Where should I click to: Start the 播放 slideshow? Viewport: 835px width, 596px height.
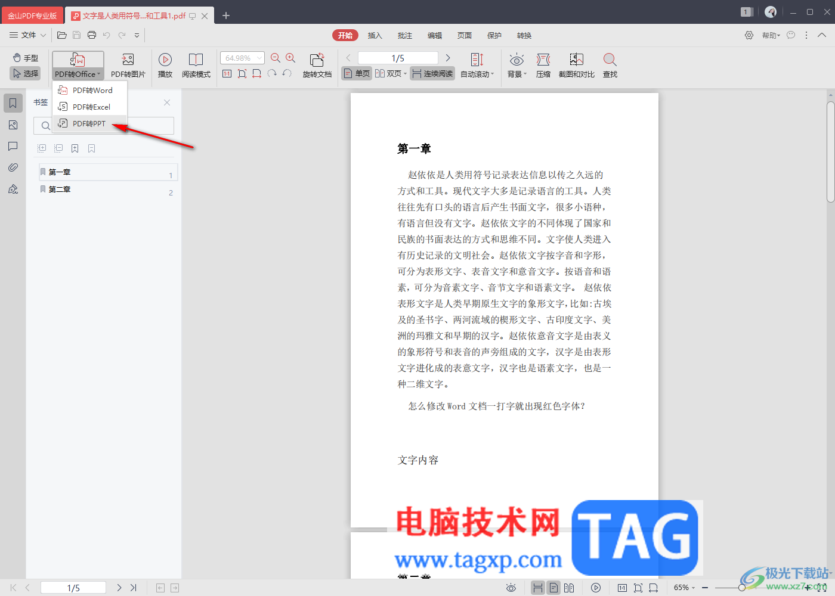point(165,66)
